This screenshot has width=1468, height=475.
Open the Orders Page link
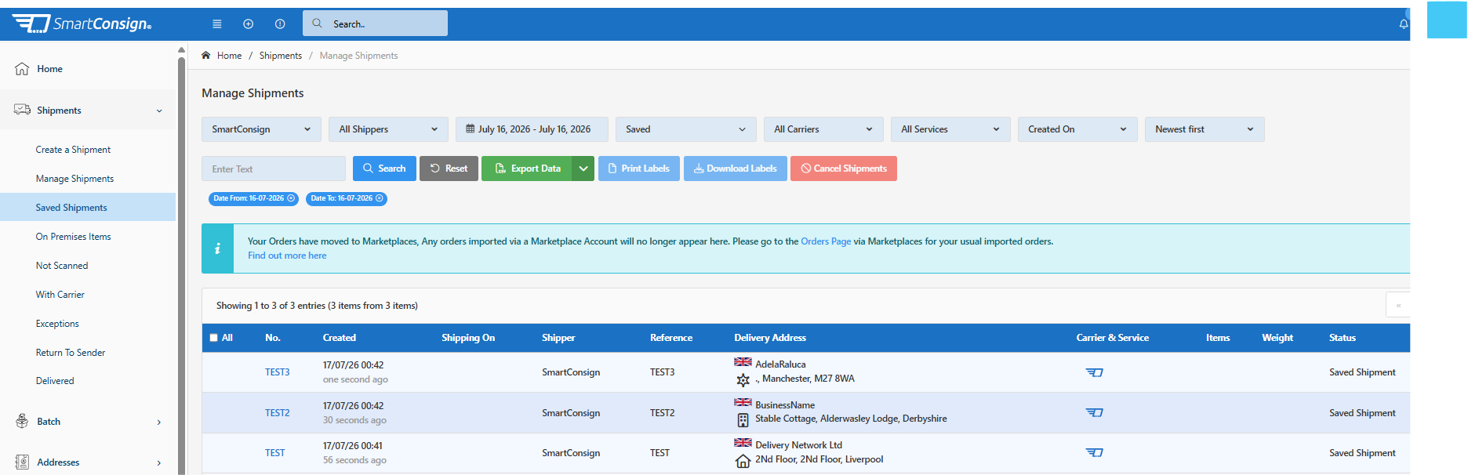(826, 241)
